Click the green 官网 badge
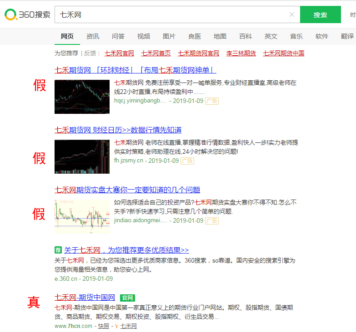The width and height of the screenshot is (356, 332). (127, 298)
